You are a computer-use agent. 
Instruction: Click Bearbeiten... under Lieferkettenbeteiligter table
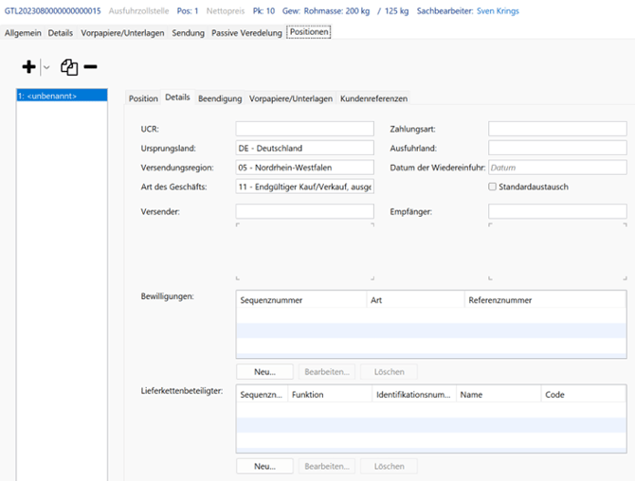tap(327, 466)
